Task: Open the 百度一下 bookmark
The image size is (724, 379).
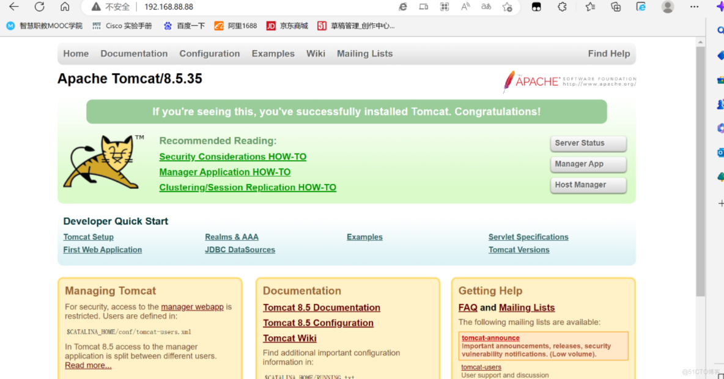Action: click(184, 26)
